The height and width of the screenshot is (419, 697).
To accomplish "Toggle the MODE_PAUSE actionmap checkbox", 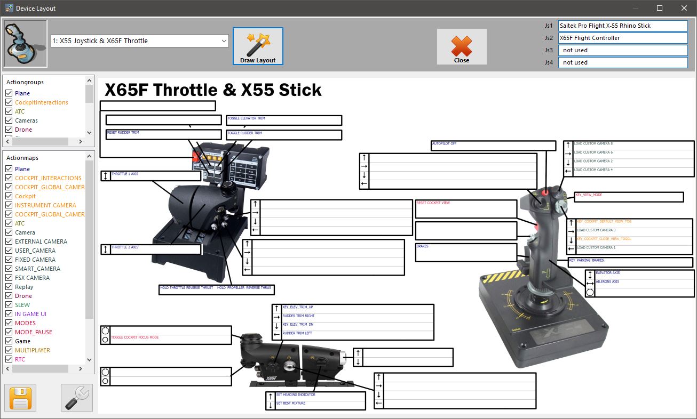I will (9, 332).
